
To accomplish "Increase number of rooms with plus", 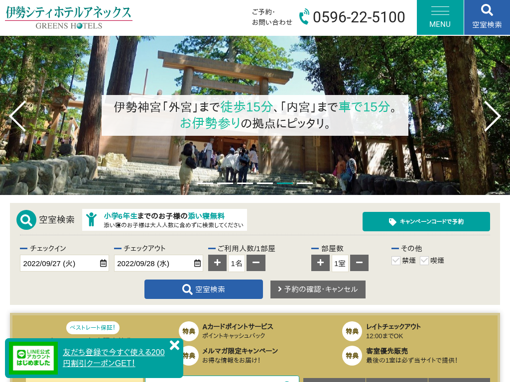I will (x=320, y=263).
